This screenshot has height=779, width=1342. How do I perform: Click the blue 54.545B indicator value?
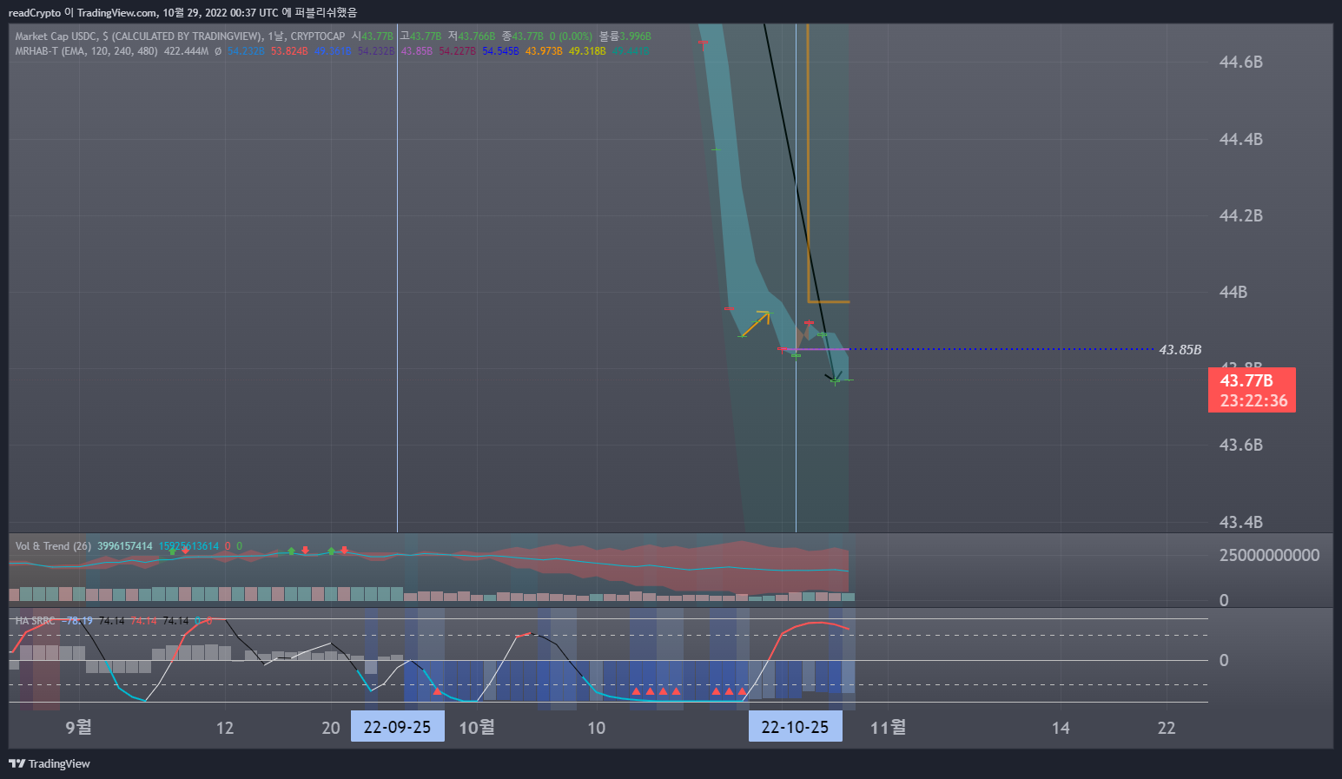point(500,51)
